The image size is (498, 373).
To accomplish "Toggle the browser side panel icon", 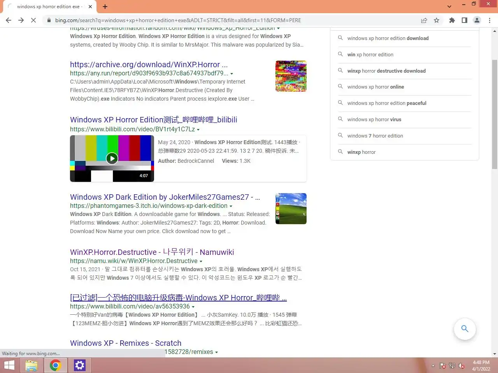I will (464, 20).
